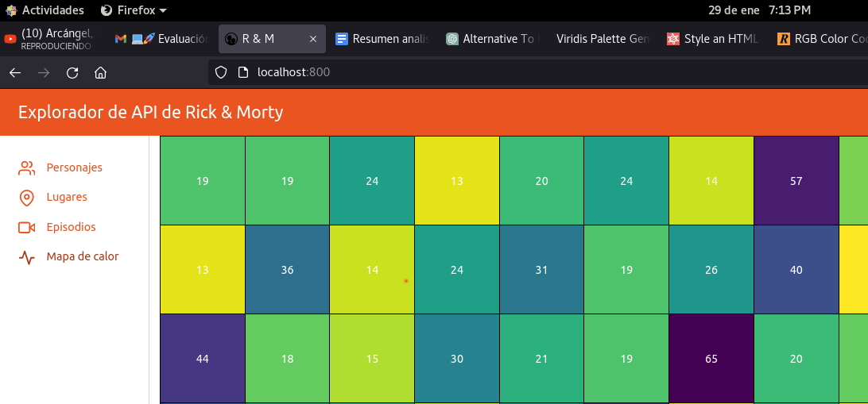
Task: Switch to the Resumen analisis tab
Action: tap(382, 39)
